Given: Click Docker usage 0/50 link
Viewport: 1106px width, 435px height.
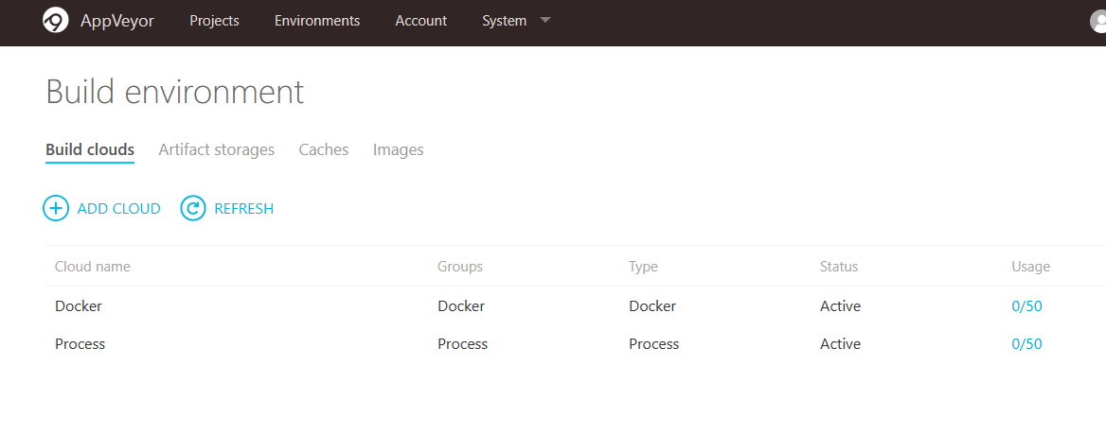Looking at the screenshot, I should [1026, 306].
